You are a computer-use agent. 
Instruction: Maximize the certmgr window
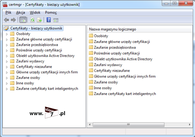(x=175, y=3)
